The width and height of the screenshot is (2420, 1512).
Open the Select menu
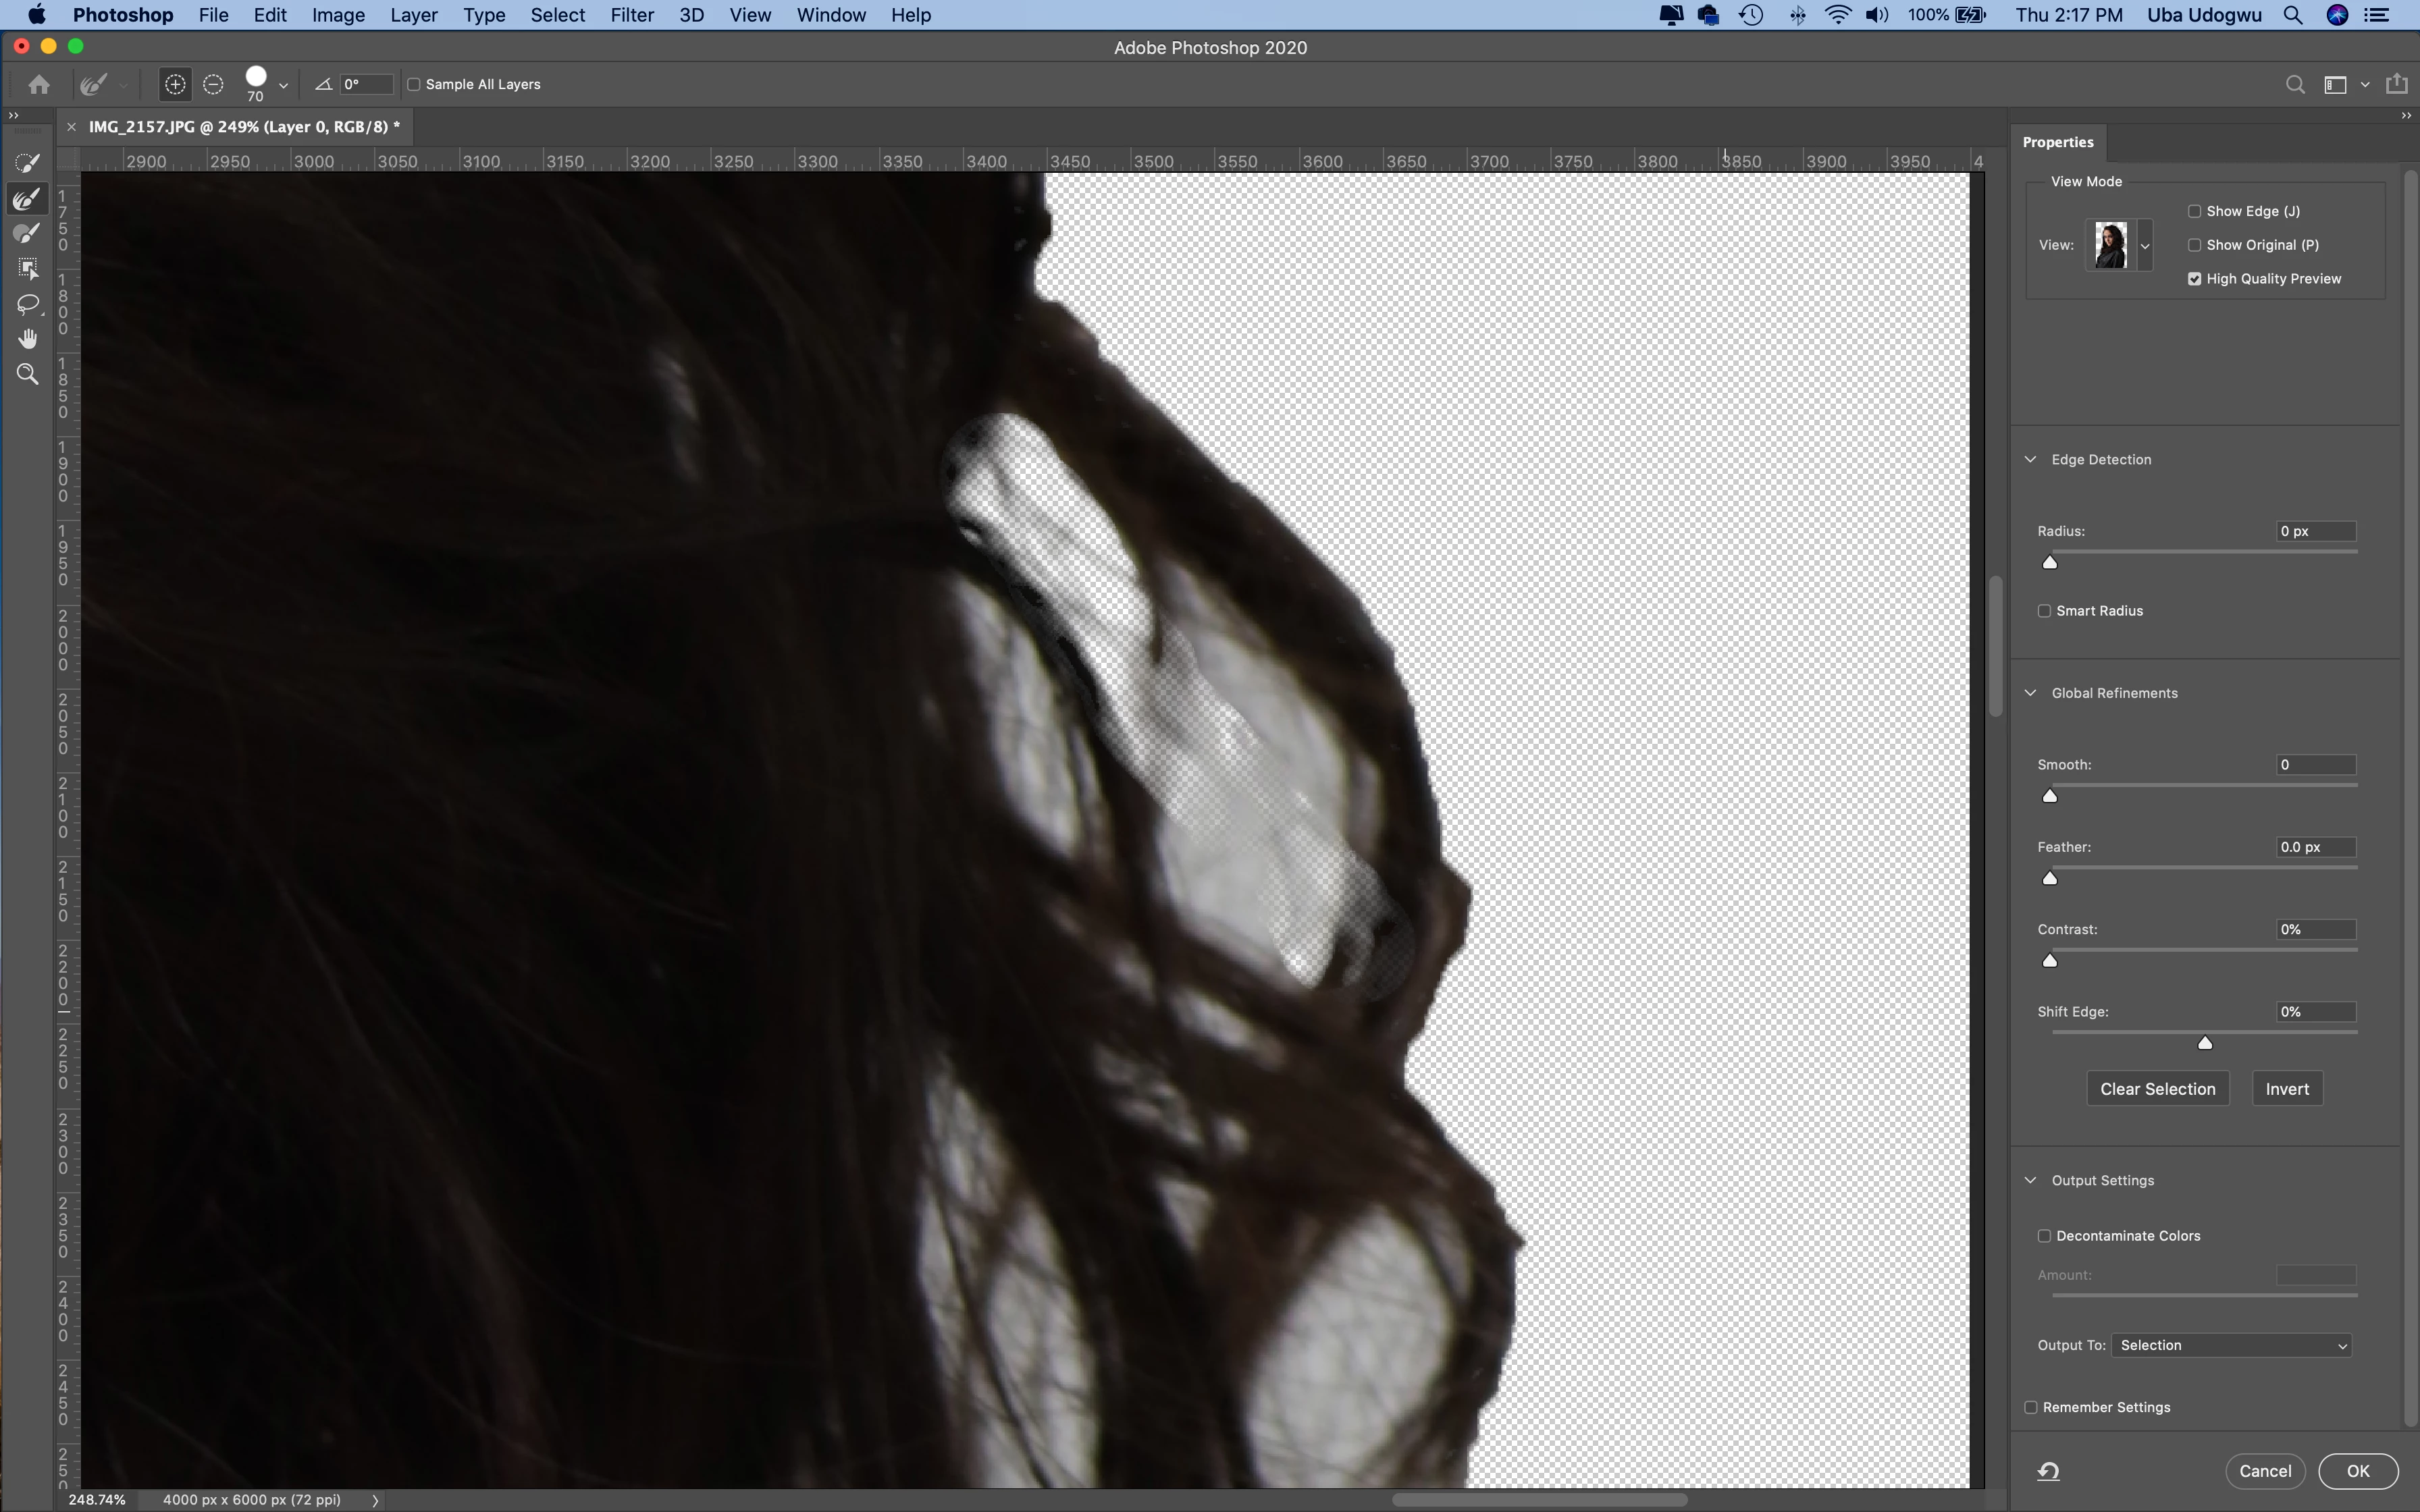557,15
